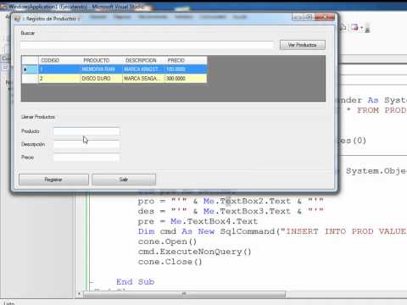This screenshot has height=305, width=407.
Task: Focus the Precio text box
Action: (x=86, y=158)
